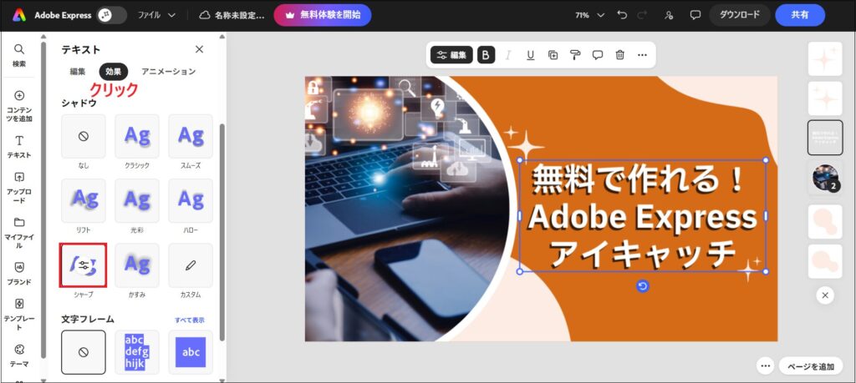This screenshot has width=856, height=383.
Task: Select the no-frame 文字フレーム option
Action: pos(84,352)
